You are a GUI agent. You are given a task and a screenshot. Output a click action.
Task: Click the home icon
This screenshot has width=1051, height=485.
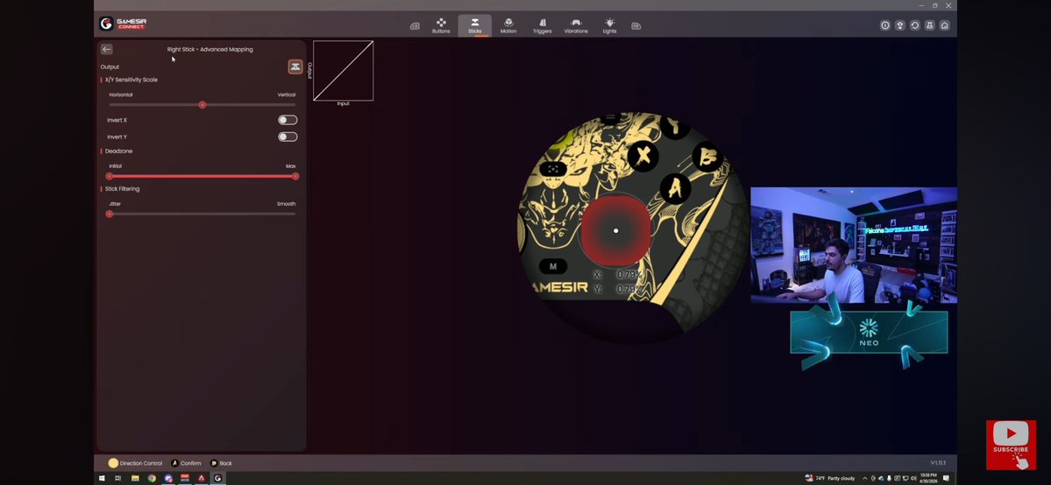tap(944, 25)
